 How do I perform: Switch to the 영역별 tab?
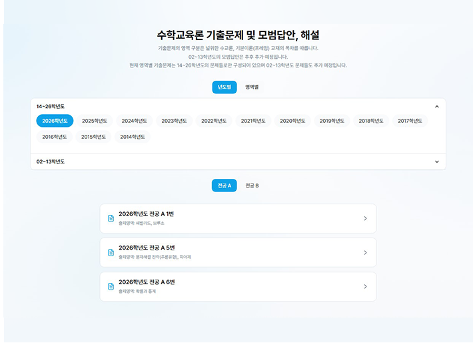coord(252,87)
